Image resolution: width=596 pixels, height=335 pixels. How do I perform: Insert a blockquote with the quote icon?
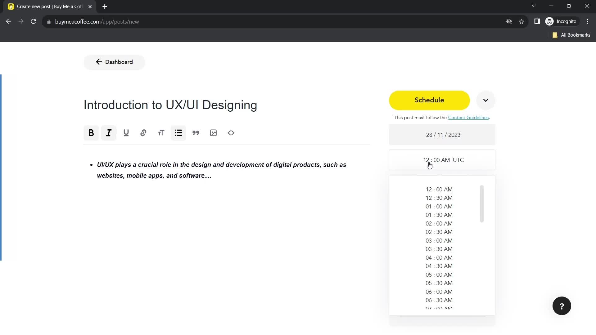(x=196, y=133)
